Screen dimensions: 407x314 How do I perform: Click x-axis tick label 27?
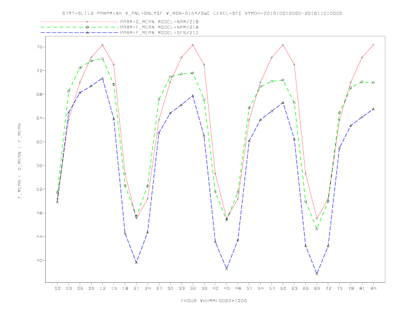coord(159,288)
